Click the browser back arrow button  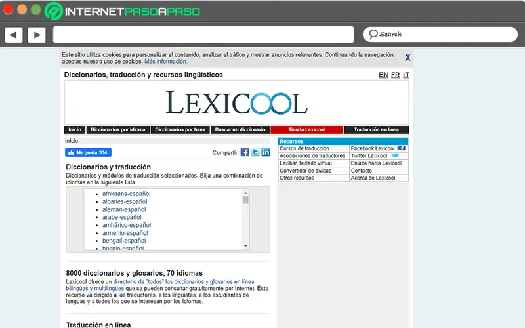click(13, 35)
